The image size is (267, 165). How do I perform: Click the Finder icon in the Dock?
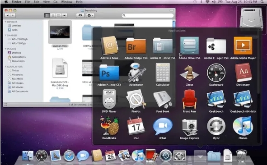pyautogui.click(x=28, y=156)
